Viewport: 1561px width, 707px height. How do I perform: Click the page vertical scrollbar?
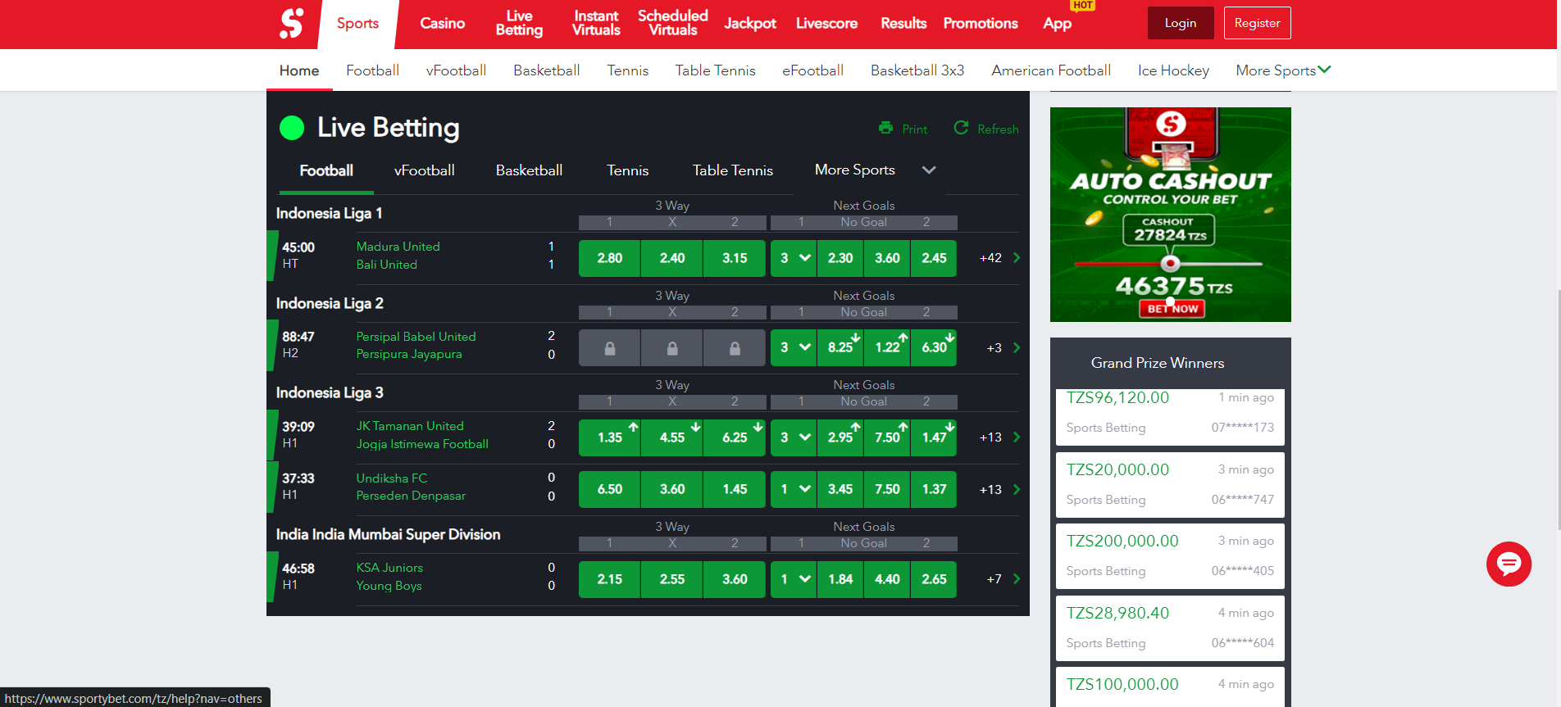1558,410
